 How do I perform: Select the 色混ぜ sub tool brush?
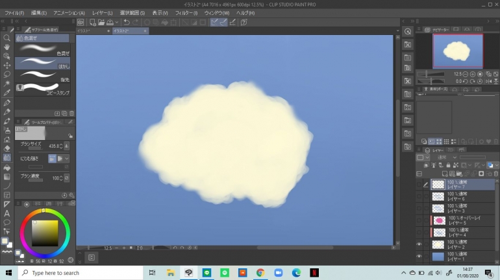pyautogui.click(x=42, y=50)
